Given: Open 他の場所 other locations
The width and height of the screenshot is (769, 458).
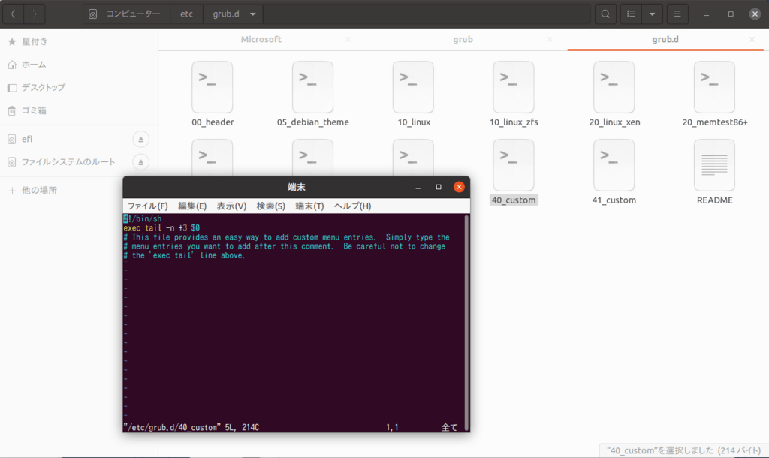Looking at the screenshot, I should pos(78,190).
